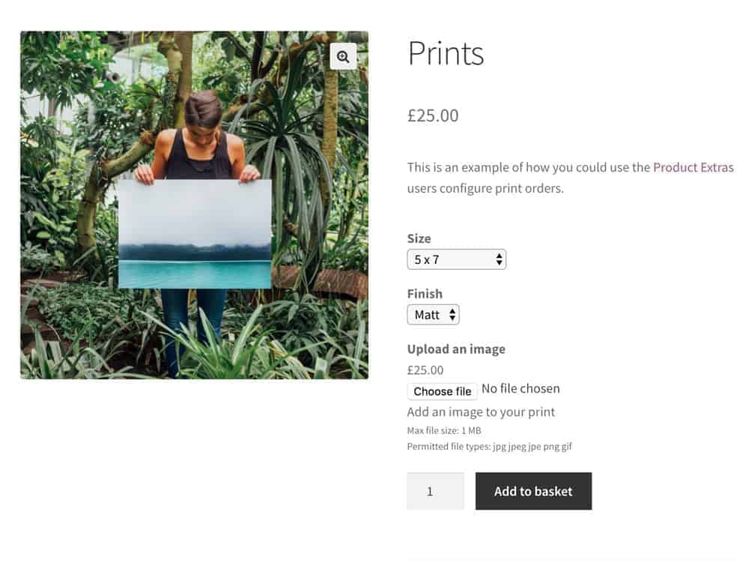Viewport: 749px width, 562px height.
Task: Click the Add to basket button
Action: point(533,492)
